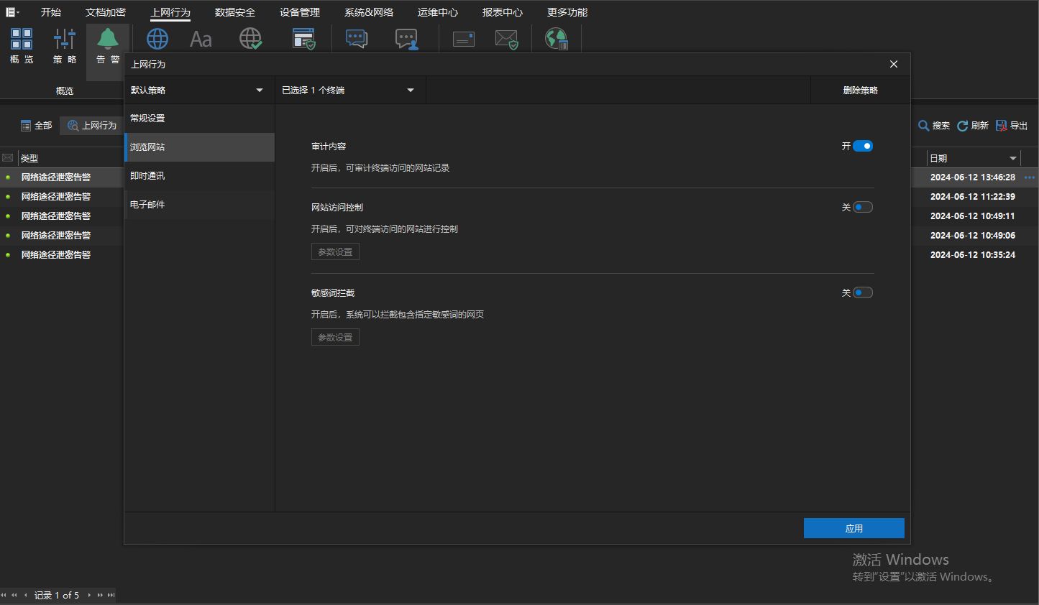
Task: Click 参数设置 under 网站访问控制
Action: tap(335, 252)
